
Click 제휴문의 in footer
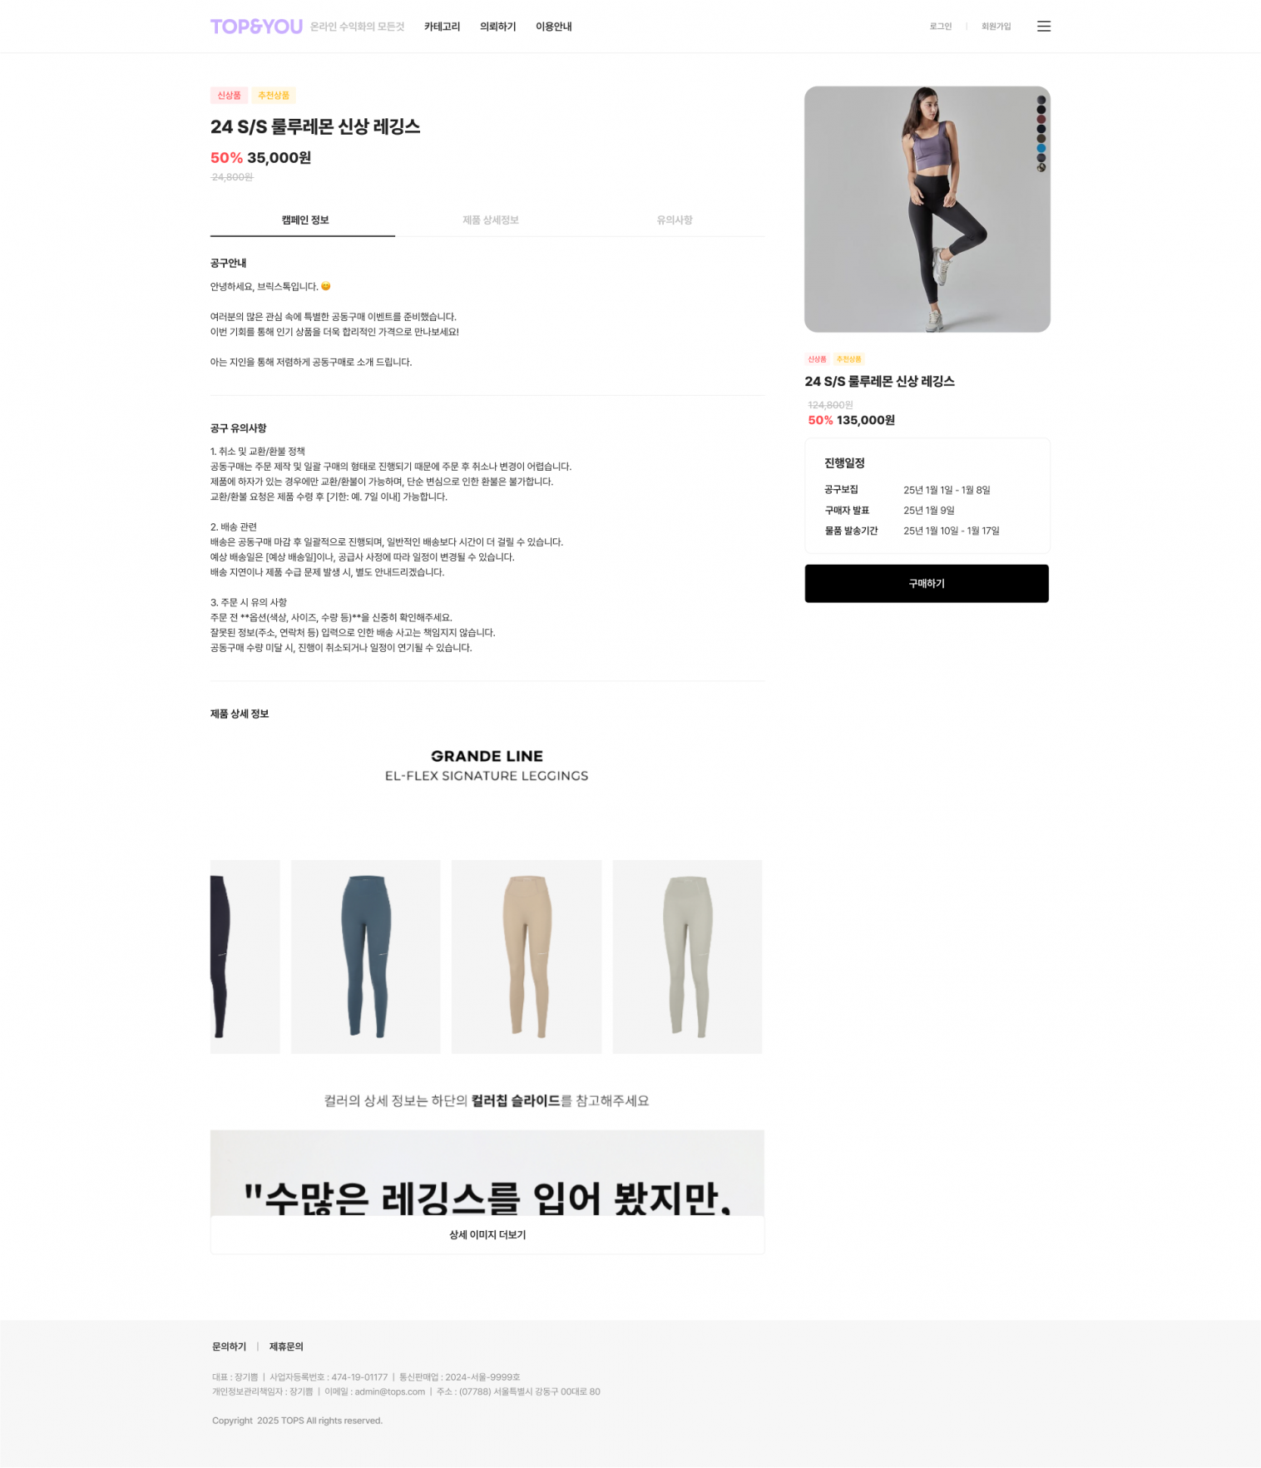pyautogui.click(x=286, y=1347)
